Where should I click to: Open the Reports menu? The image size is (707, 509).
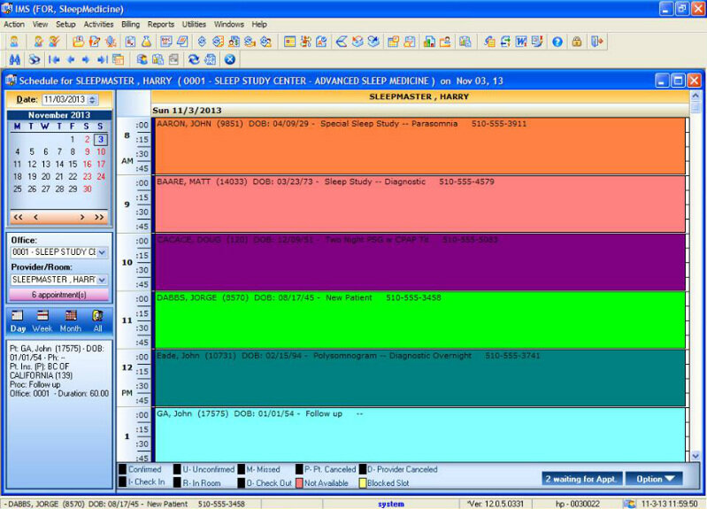pyautogui.click(x=160, y=24)
